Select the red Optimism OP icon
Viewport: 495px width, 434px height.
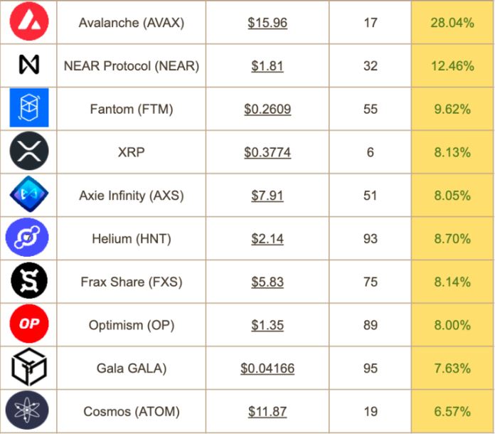click(29, 324)
